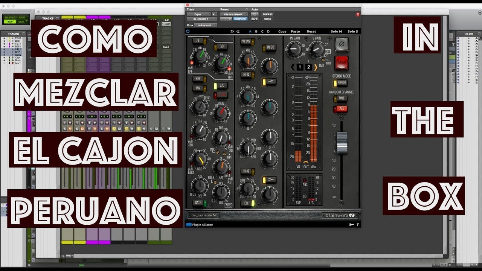Enable the IN SC switch
This screenshot has width=482, height=271.
tap(269, 47)
